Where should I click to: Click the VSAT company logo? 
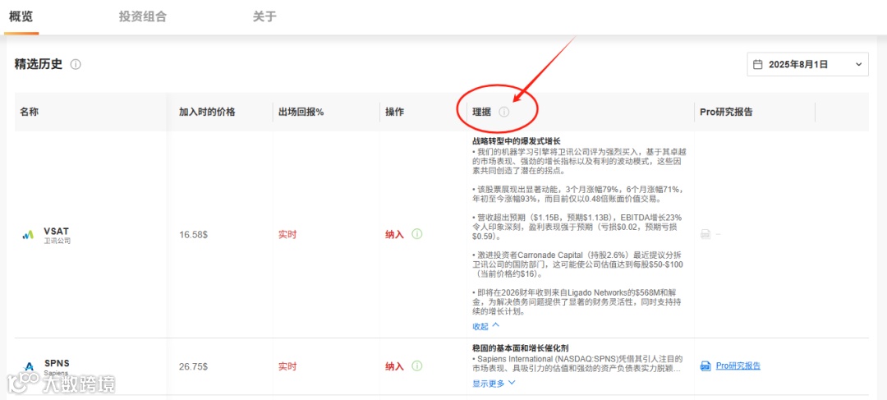28,234
